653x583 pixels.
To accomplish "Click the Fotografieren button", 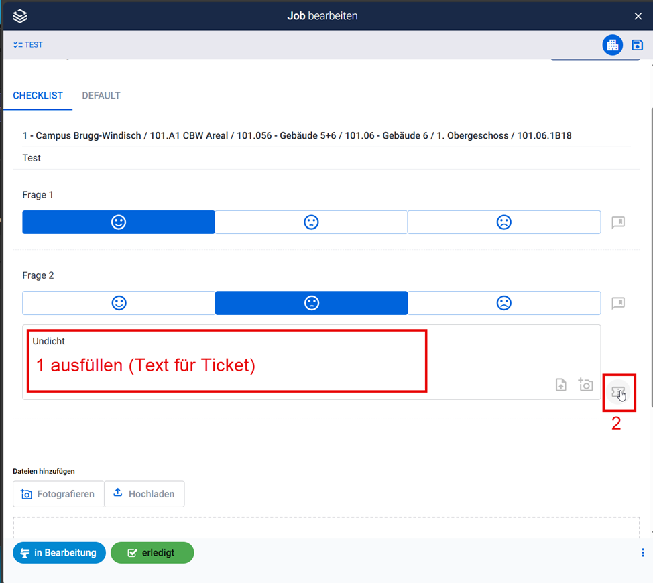I will [x=58, y=494].
